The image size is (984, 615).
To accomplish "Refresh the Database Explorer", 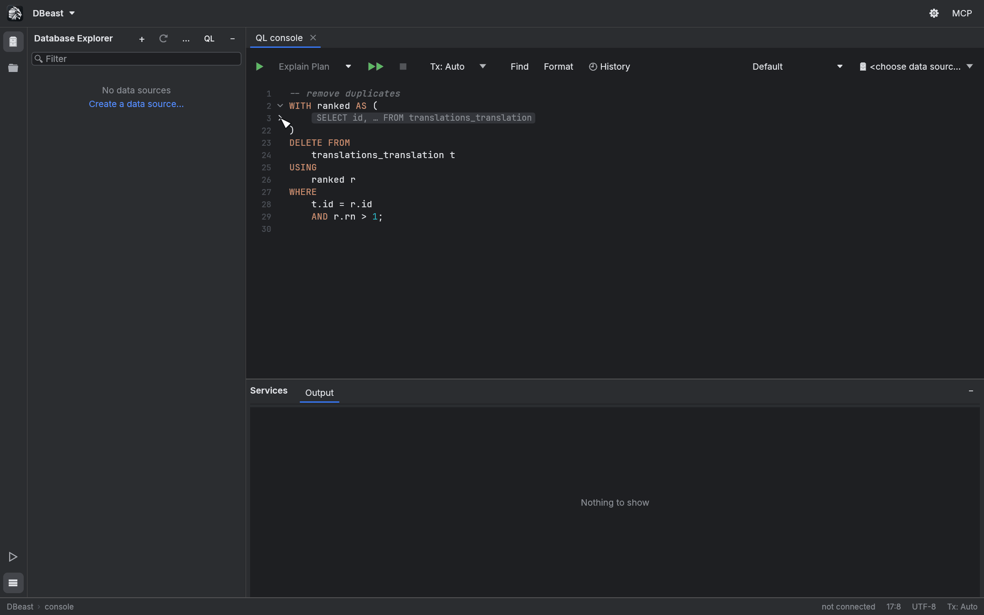I will tap(163, 39).
